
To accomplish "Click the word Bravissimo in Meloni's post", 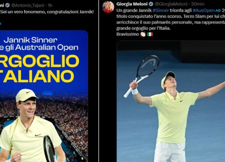I will click(x=128, y=34).
